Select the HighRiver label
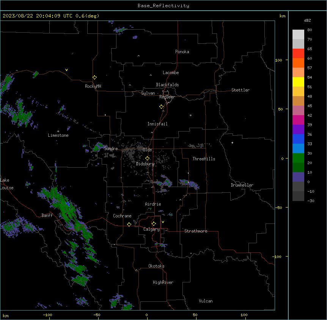This screenshot has width=327, height=320. pyautogui.click(x=163, y=282)
